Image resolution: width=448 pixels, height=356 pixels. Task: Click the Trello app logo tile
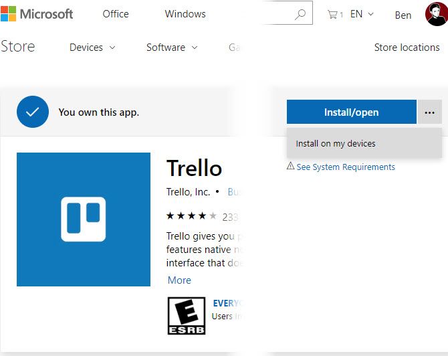tap(84, 219)
